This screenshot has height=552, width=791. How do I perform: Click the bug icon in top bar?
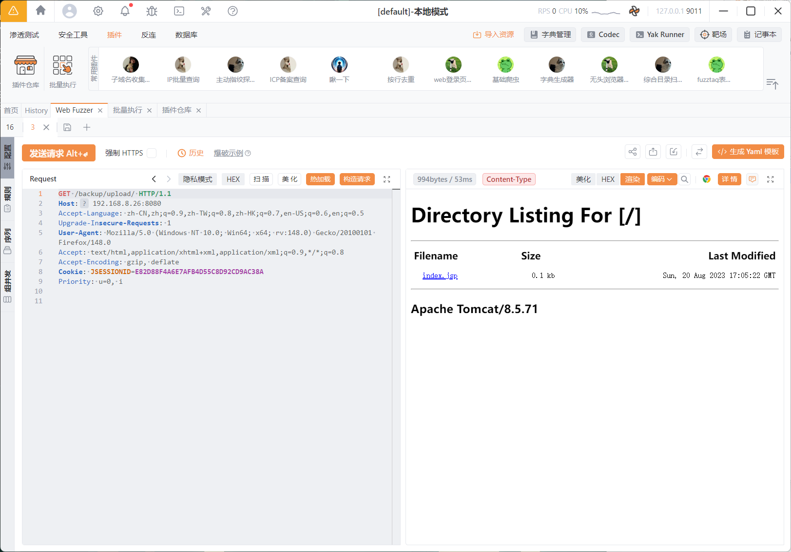(152, 11)
